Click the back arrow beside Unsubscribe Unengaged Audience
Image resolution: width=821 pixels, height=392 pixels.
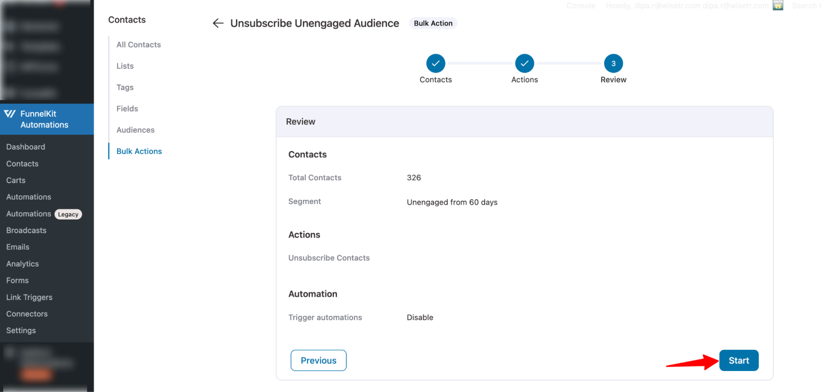coord(218,23)
